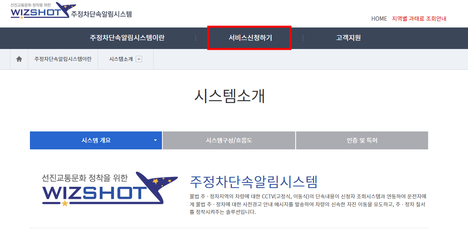Click the home icon in the breadcrumb bar
This screenshot has height=237, width=468.
[x=19, y=59]
